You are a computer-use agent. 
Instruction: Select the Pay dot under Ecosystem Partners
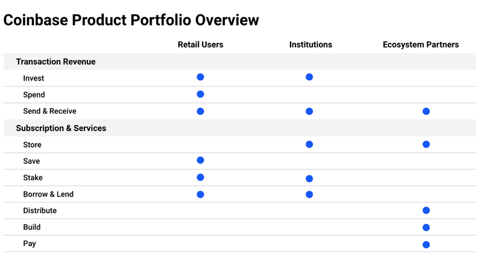[x=426, y=244]
